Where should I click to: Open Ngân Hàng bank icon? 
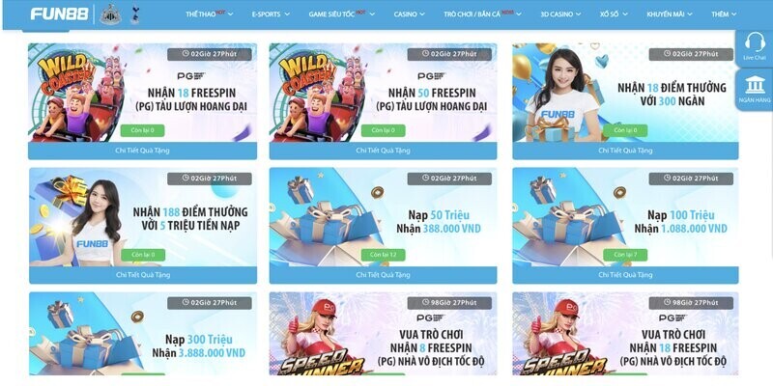click(755, 85)
